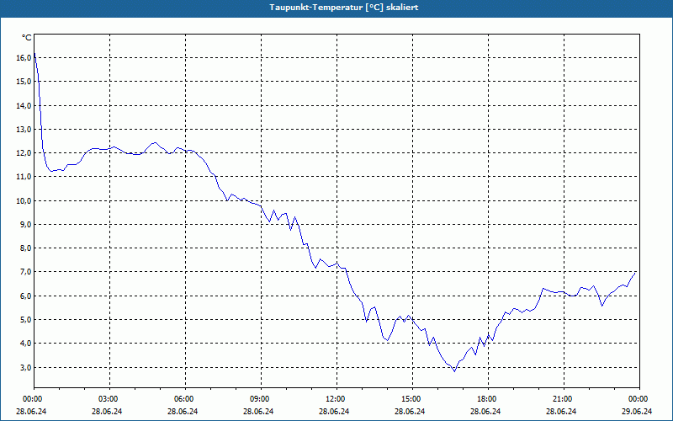Select the 14,0 y-axis value

(x=24, y=105)
